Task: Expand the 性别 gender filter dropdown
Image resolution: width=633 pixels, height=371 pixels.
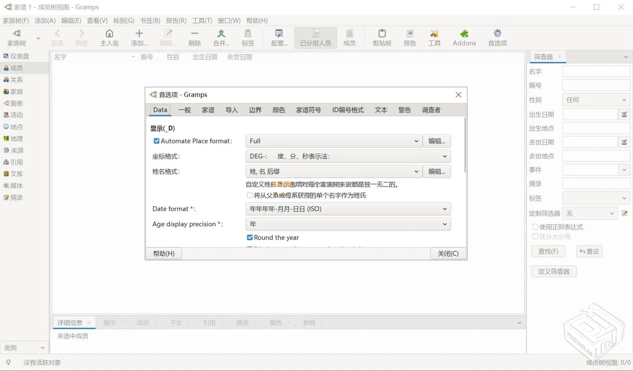Action: (596, 100)
